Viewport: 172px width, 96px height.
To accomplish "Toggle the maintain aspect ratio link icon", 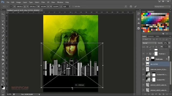I will pos(48,6).
